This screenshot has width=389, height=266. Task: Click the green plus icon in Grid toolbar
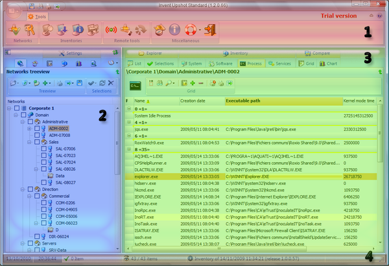[193, 83]
